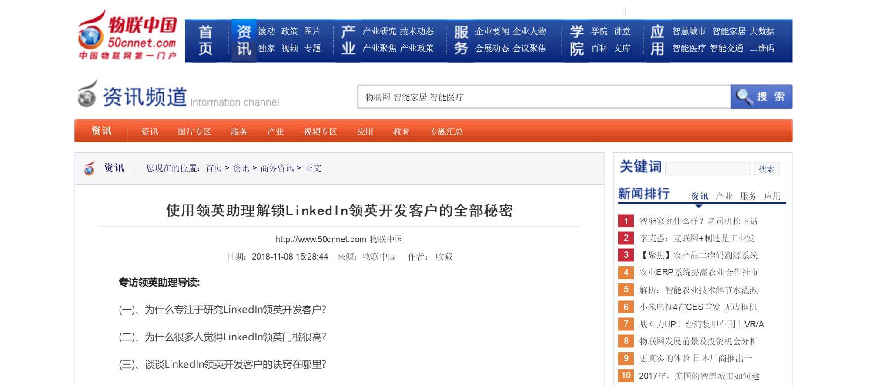Open ranked article 李克强：互联网+制造是工业发
The image size is (870, 386).
tap(697, 238)
